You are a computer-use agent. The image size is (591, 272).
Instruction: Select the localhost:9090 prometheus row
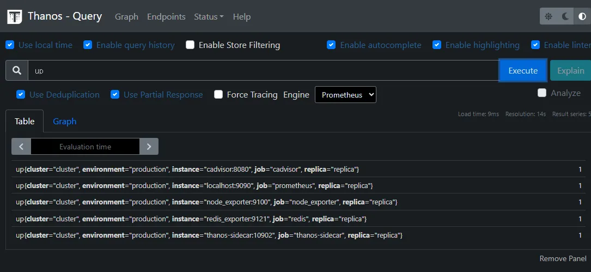coord(298,186)
